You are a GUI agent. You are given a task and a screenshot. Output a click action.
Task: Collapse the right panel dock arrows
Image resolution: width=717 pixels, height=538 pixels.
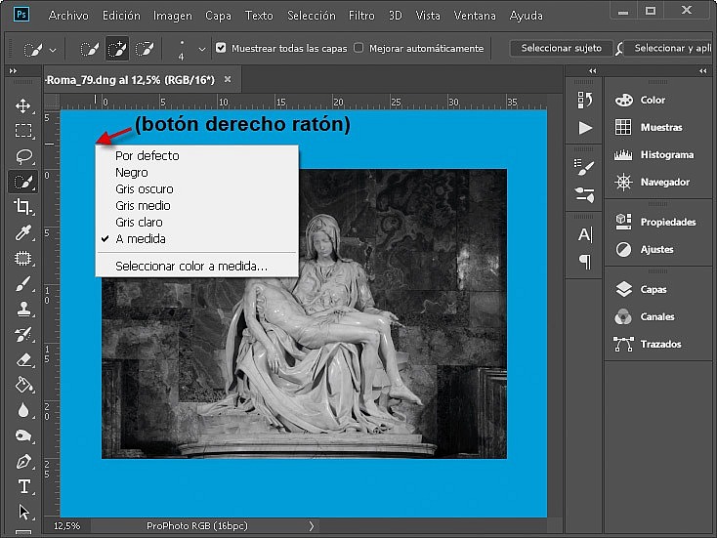click(x=702, y=71)
